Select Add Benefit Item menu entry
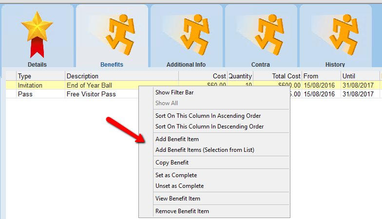Screen dimensions: 382x219 (x=177, y=139)
